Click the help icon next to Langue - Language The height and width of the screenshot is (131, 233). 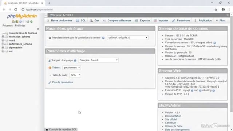pos(75,60)
